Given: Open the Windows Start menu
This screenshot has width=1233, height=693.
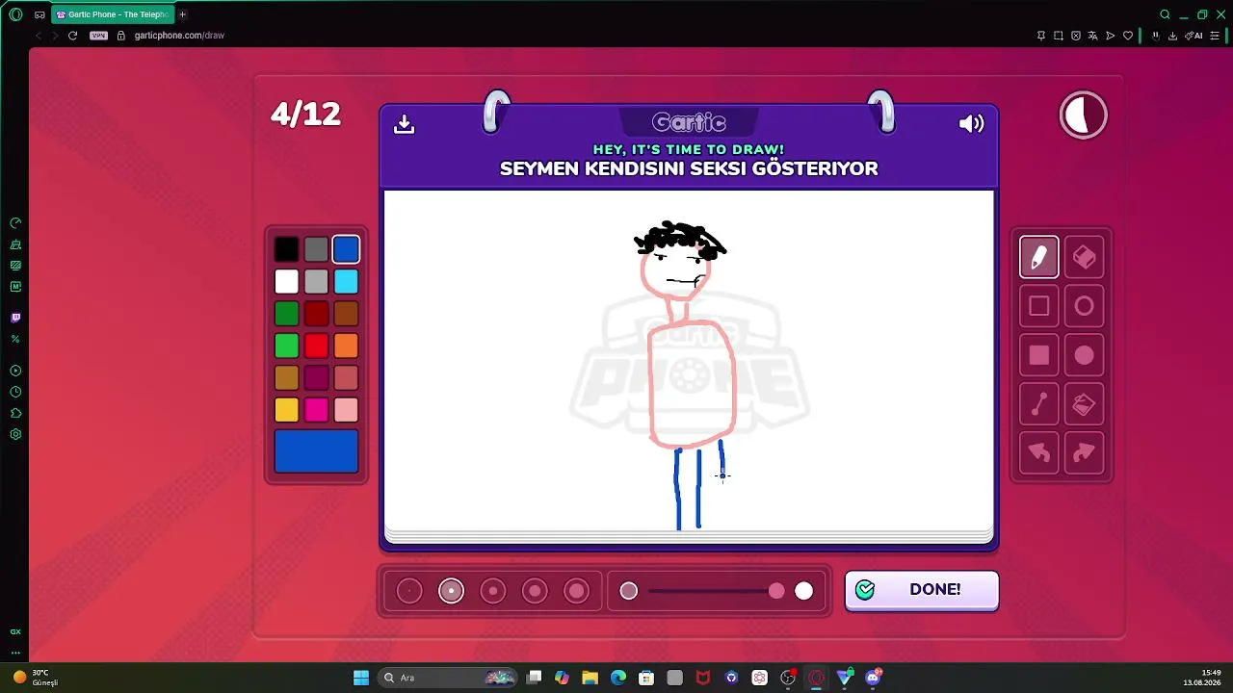Looking at the screenshot, I should (361, 678).
